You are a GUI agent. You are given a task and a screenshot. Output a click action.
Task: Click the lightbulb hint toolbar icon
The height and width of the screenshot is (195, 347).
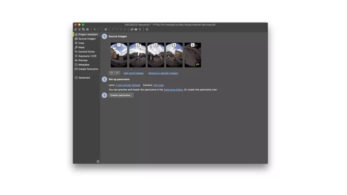point(140,29)
